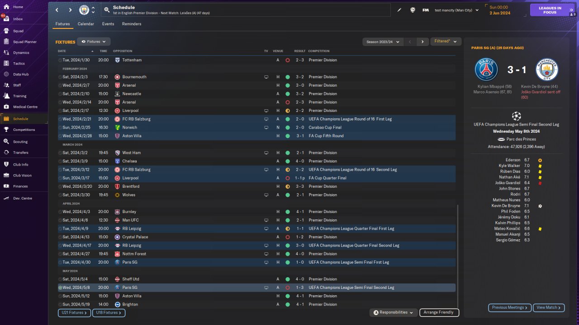
Task: Click the Arrange Friendly button
Action: (x=439, y=312)
